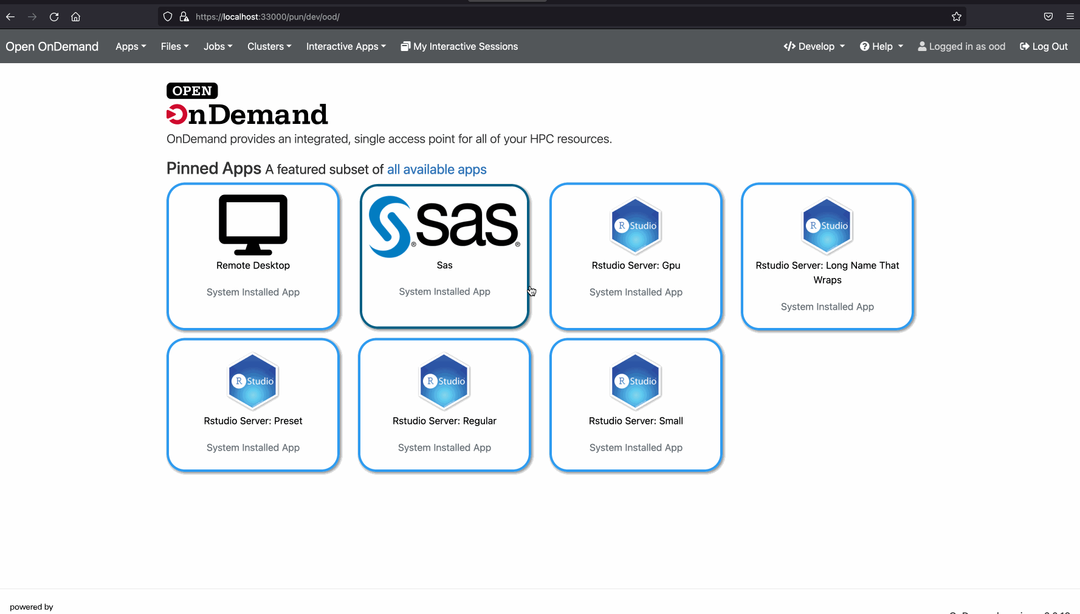Open the Rstudio Server: Regular app icon
Viewport: 1080px width, 614px height.
[x=444, y=381]
